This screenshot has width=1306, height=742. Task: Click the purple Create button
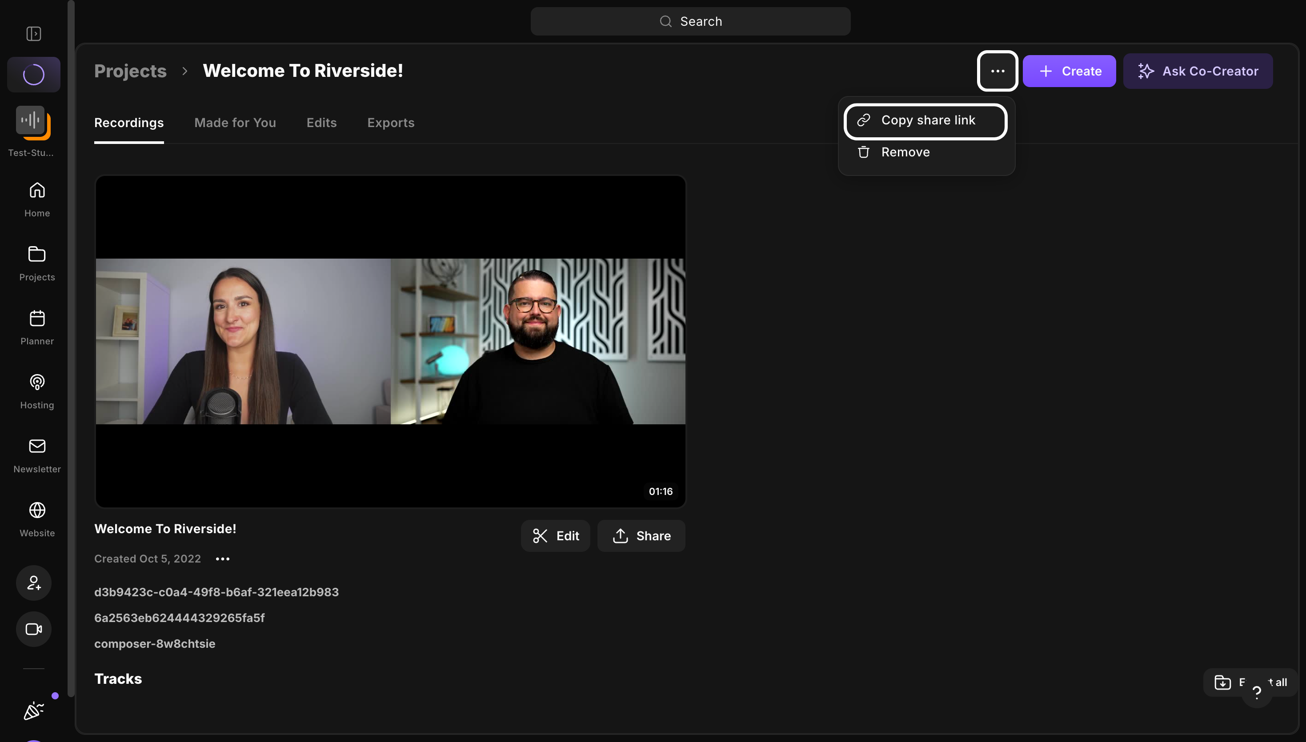1069,71
